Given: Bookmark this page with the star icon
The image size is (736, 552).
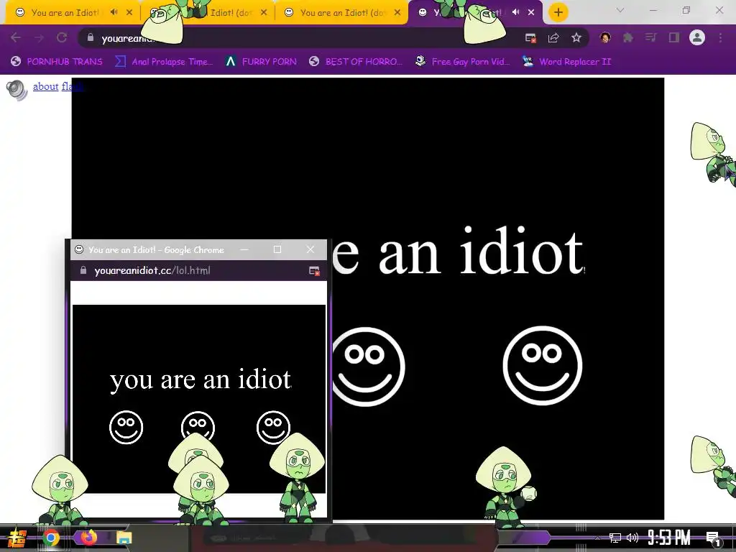Looking at the screenshot, I should (x=576, y=37).
